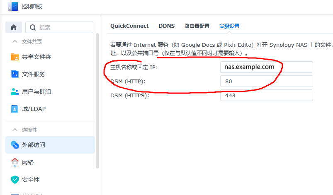Screen dimensions: 333x195
Task: Click the 域/LDAP domain icon
Action: click(x=15, y=109)
